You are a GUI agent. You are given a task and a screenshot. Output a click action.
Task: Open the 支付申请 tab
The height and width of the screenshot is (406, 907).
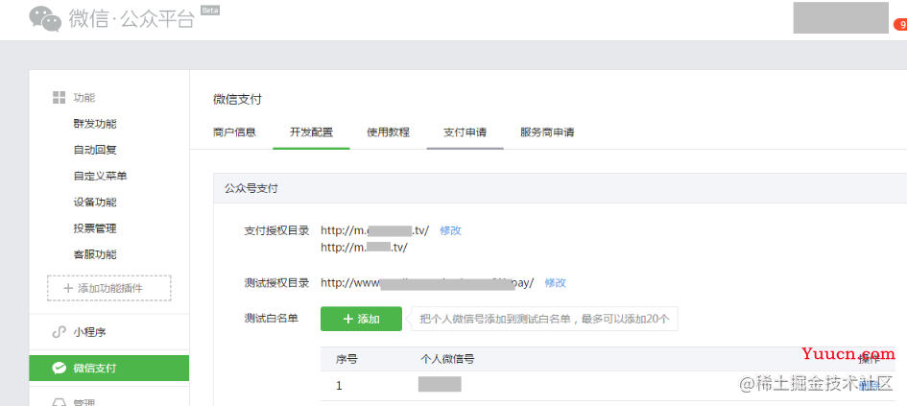click(x=465, y=131)
